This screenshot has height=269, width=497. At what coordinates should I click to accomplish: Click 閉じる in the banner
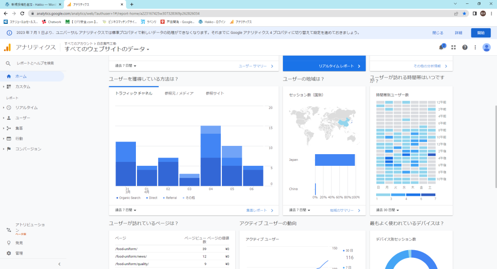coord(438,33)
